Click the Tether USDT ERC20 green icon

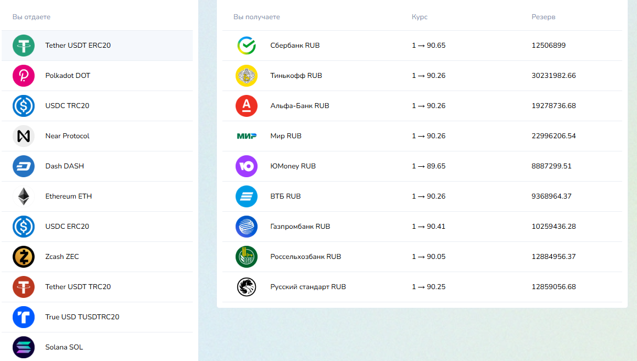tap(24, 46)
